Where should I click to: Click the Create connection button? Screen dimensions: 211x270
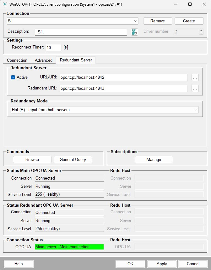tap(189, 21)
